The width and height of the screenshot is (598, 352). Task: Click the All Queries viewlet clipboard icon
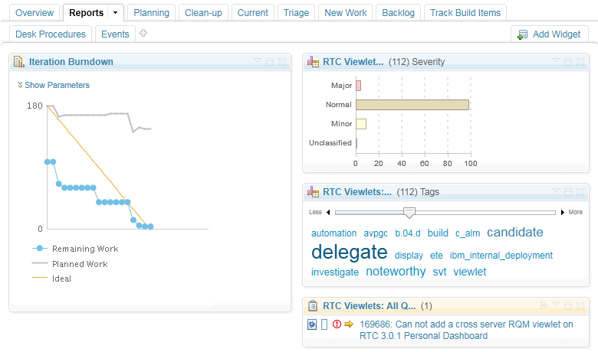pos(314,305)
